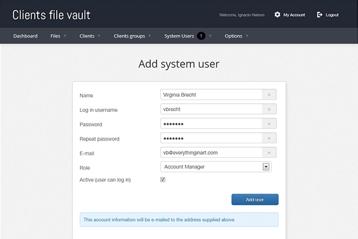This screenshot has width=358, height=239.
Task: Click the My Account gear icon
Action: [x=277, y=14]
